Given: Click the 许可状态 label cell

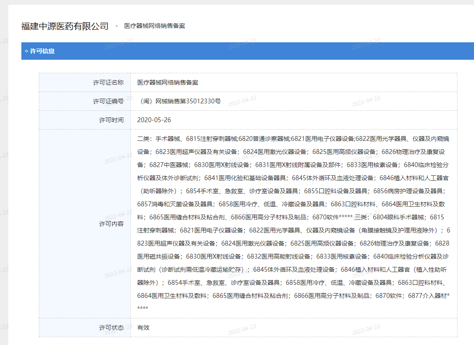Looking at the screenshot, I should [x=85, y=328].
